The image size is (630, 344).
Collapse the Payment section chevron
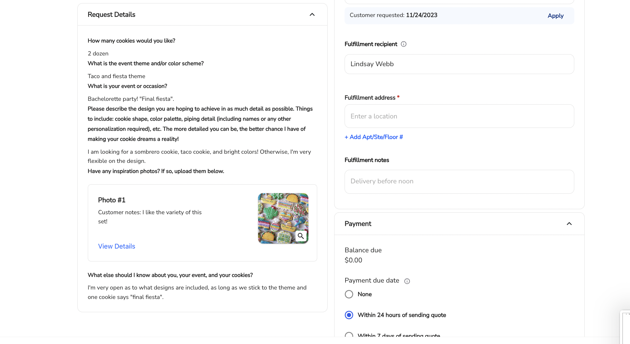coord(569,224)
